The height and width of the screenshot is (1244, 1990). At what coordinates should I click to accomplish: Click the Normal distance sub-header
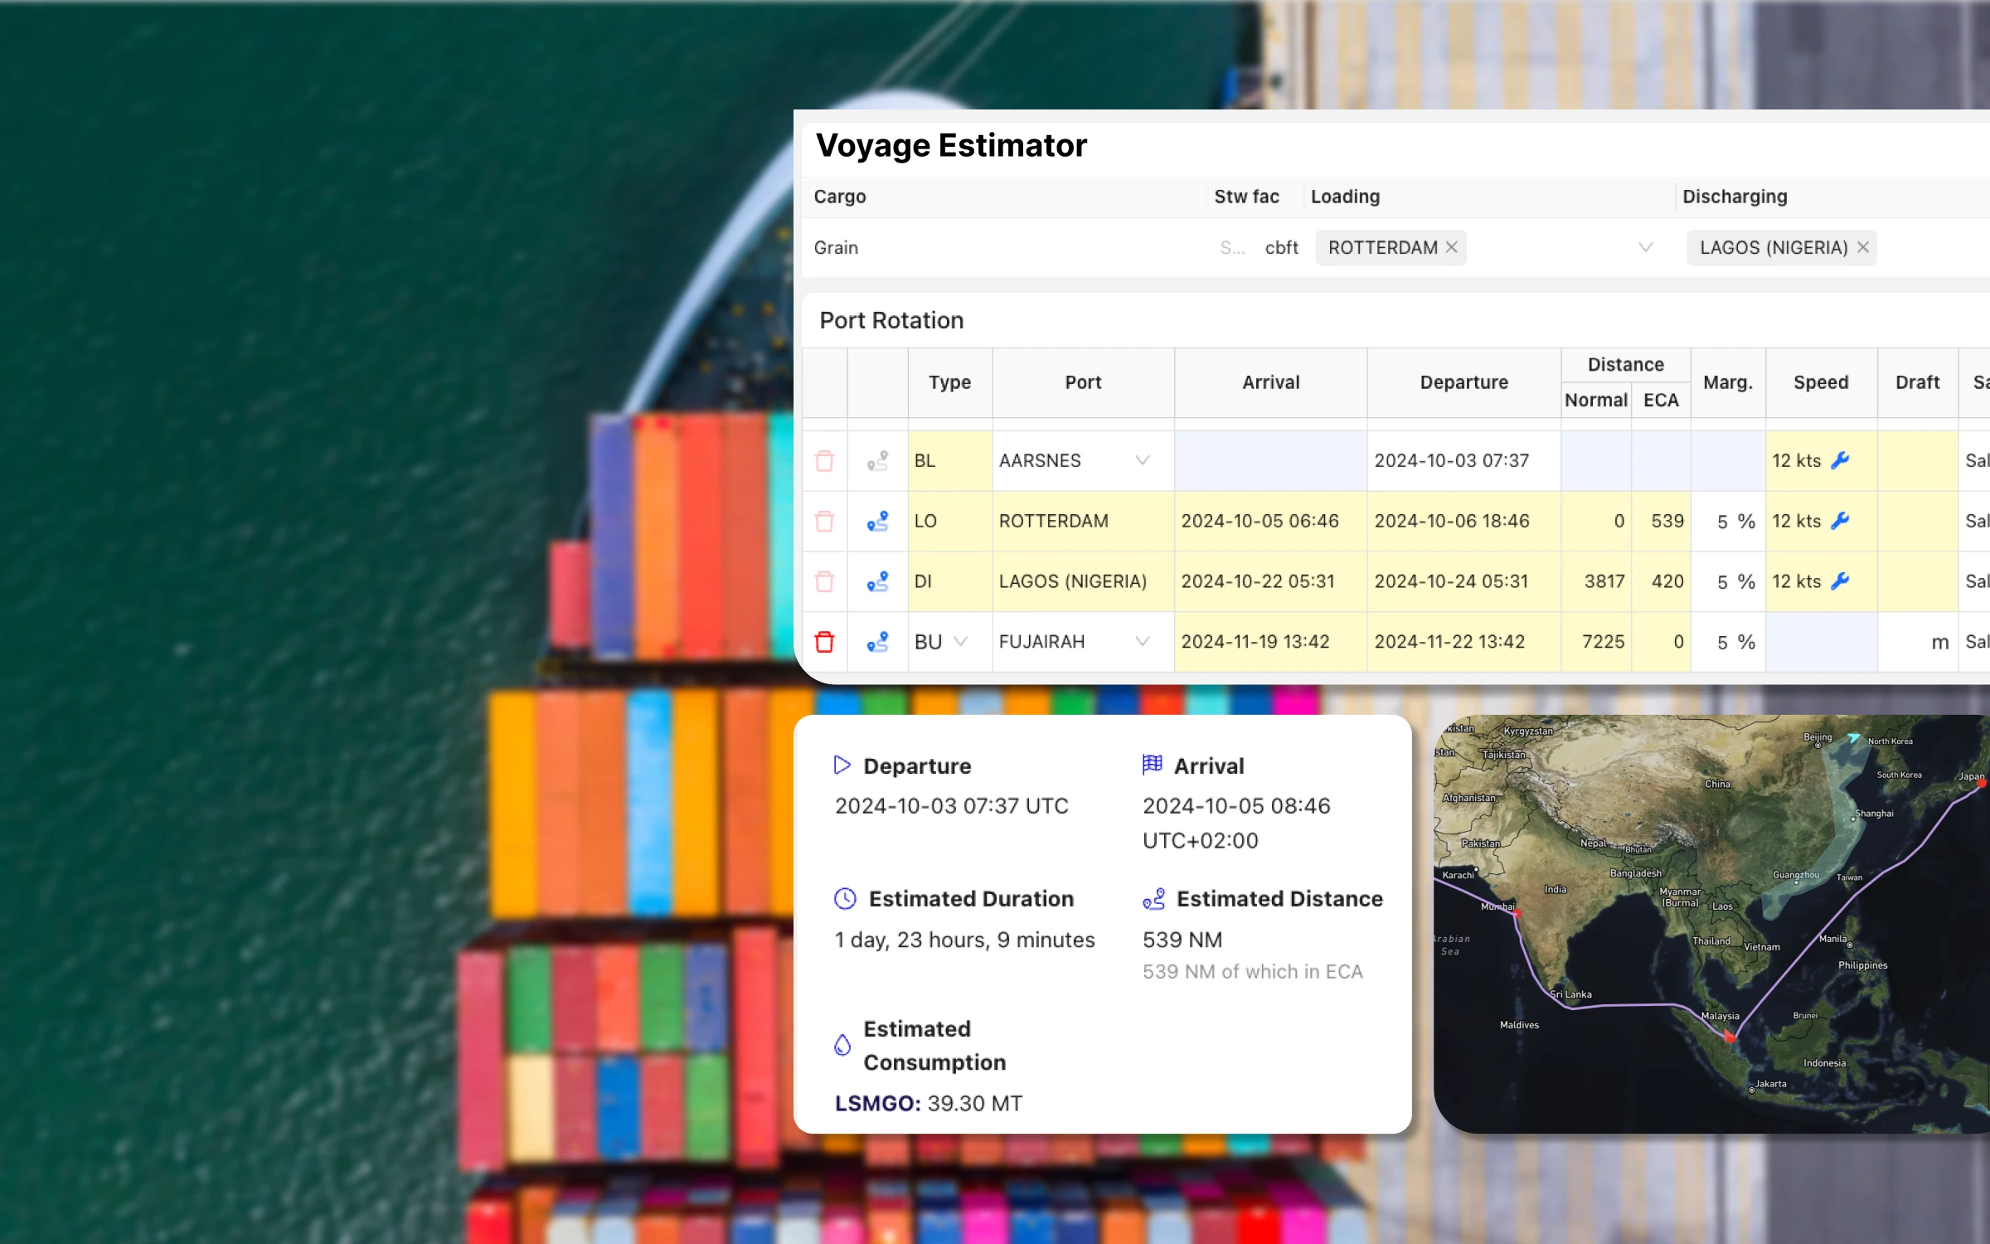[x=1596, y=400]
